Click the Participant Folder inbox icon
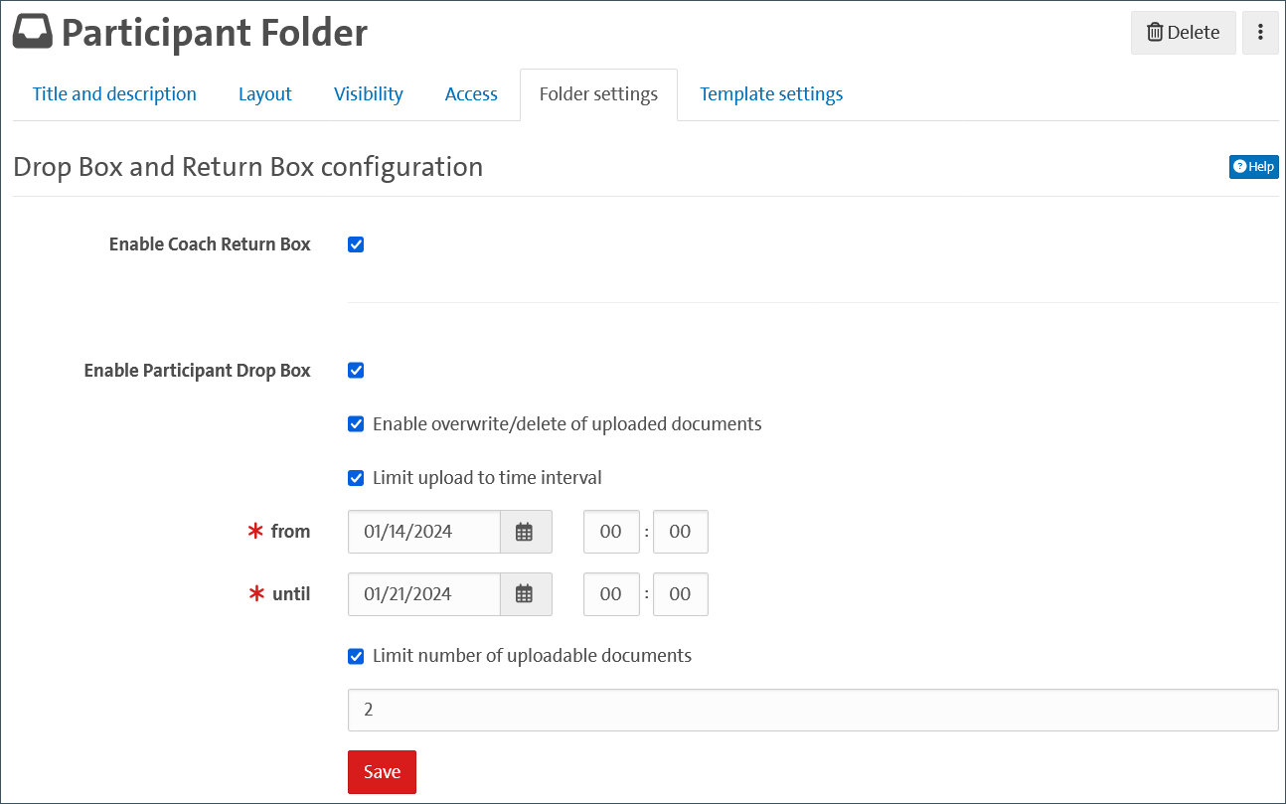 click(33, 33)
